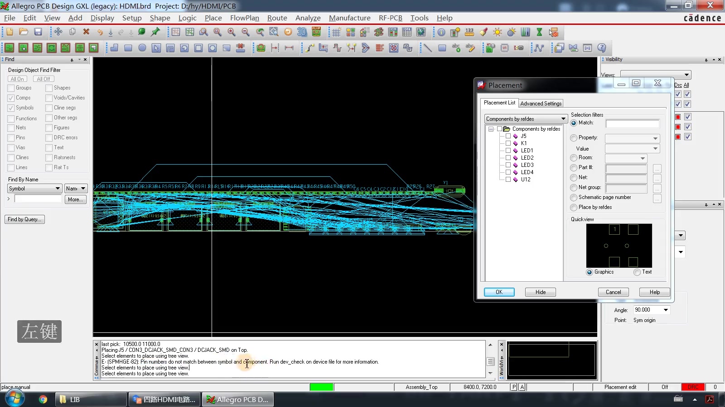725x407 pixels.
Task: Click the Match text input field
Action: point(632,123)
